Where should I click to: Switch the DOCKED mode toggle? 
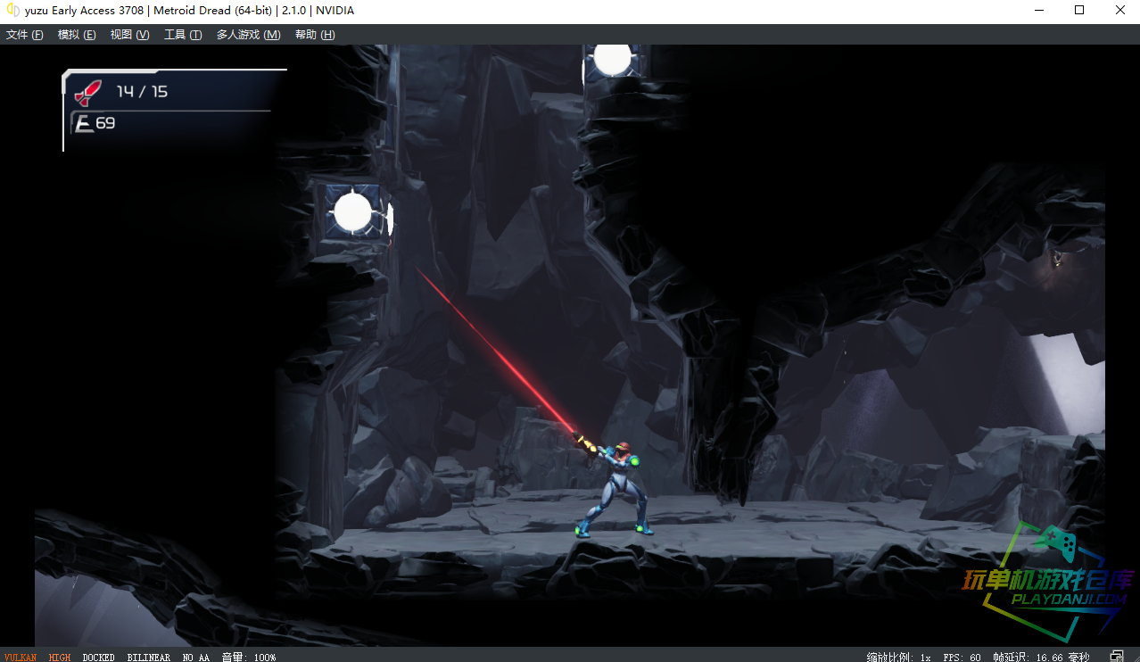pyautogui.click(x=98, y=658)
